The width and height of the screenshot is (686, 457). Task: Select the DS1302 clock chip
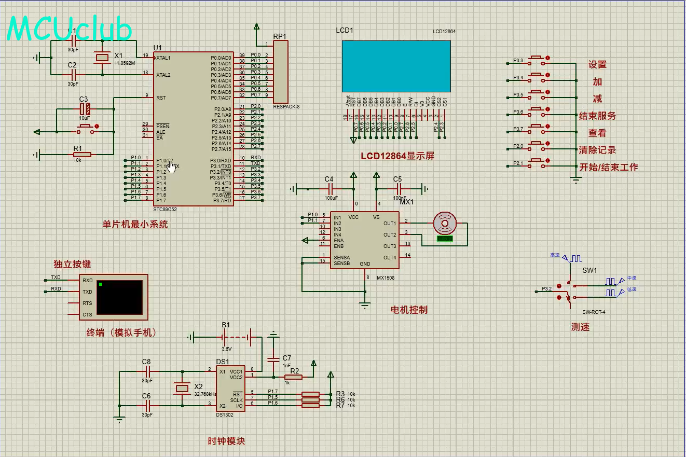tap(231, 389)
